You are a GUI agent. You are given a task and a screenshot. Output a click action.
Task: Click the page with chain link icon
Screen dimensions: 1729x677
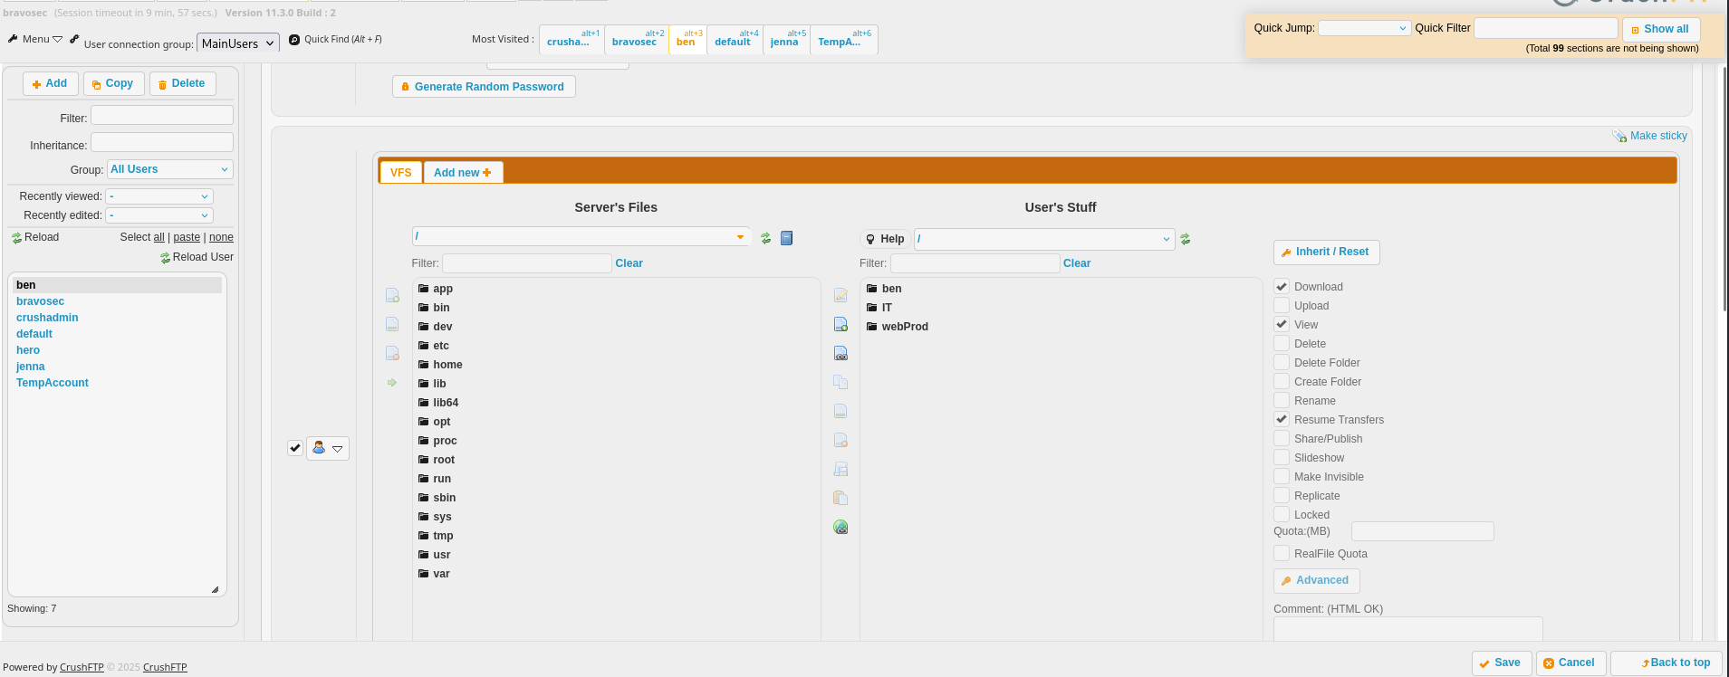[x=840, y=353]
